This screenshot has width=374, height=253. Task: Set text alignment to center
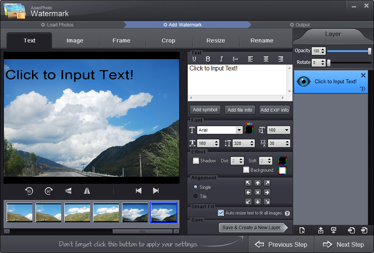[266, 59]
